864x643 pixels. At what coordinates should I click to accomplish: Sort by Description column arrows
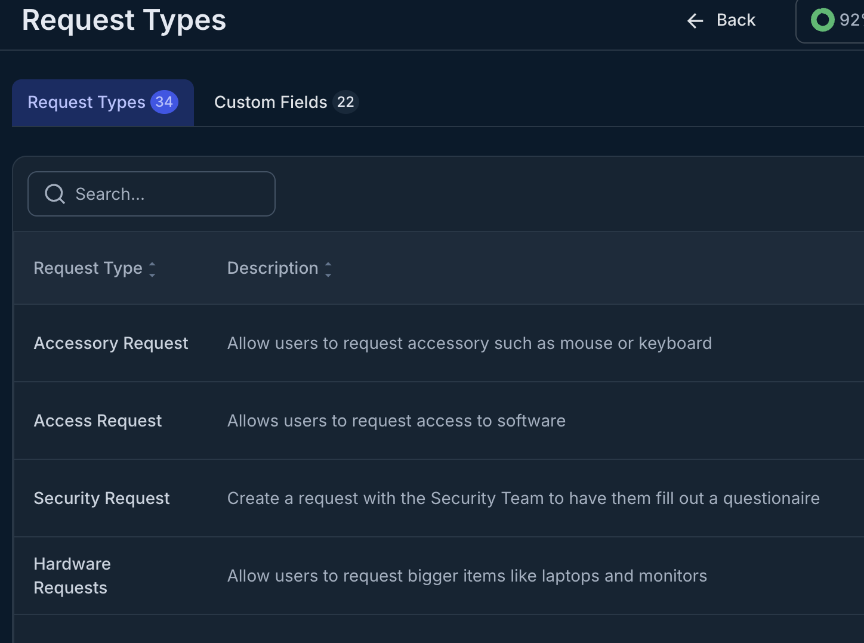coord(328,269)
